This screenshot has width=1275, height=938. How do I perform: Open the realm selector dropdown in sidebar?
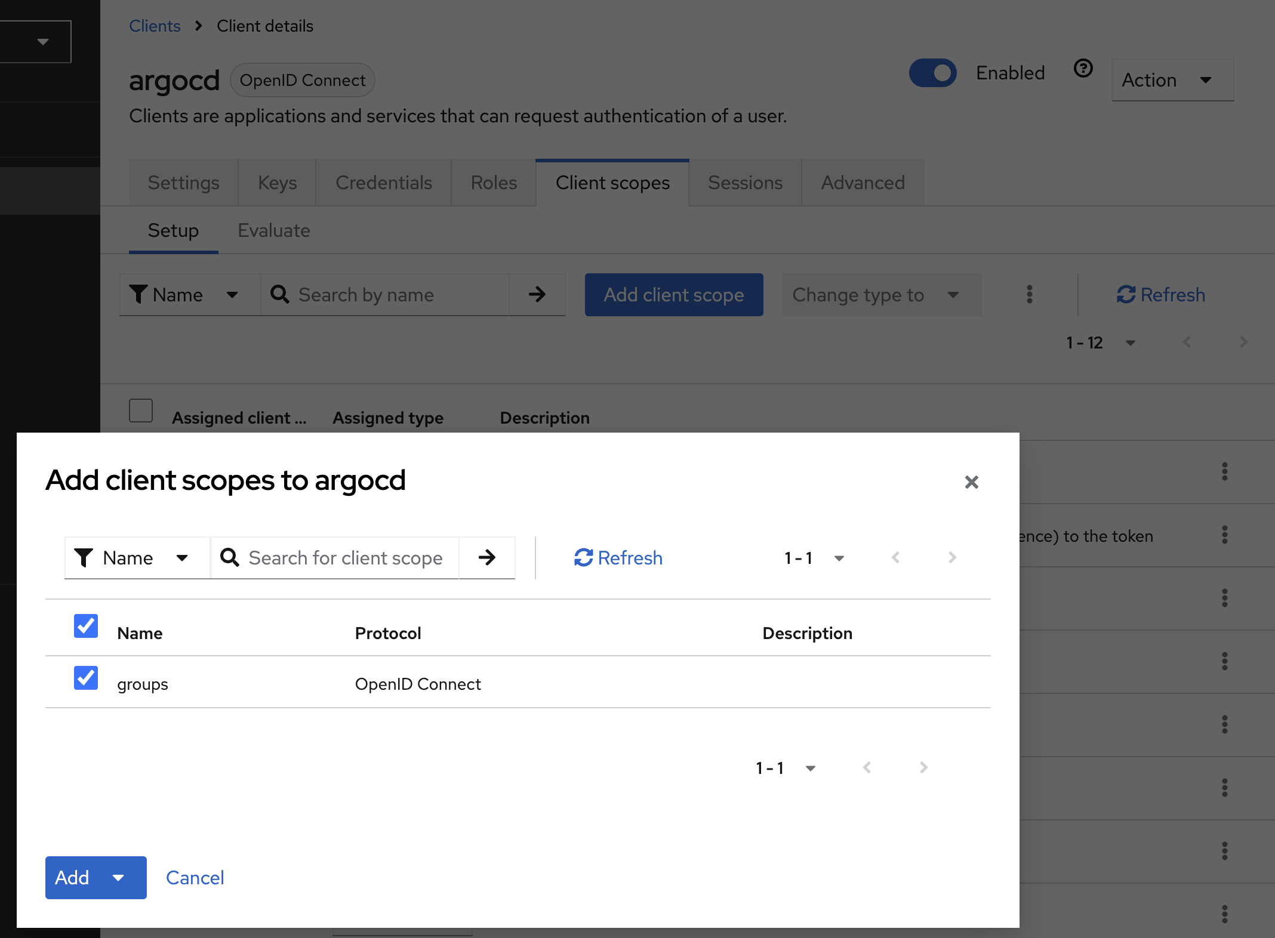tap(35, 42)
